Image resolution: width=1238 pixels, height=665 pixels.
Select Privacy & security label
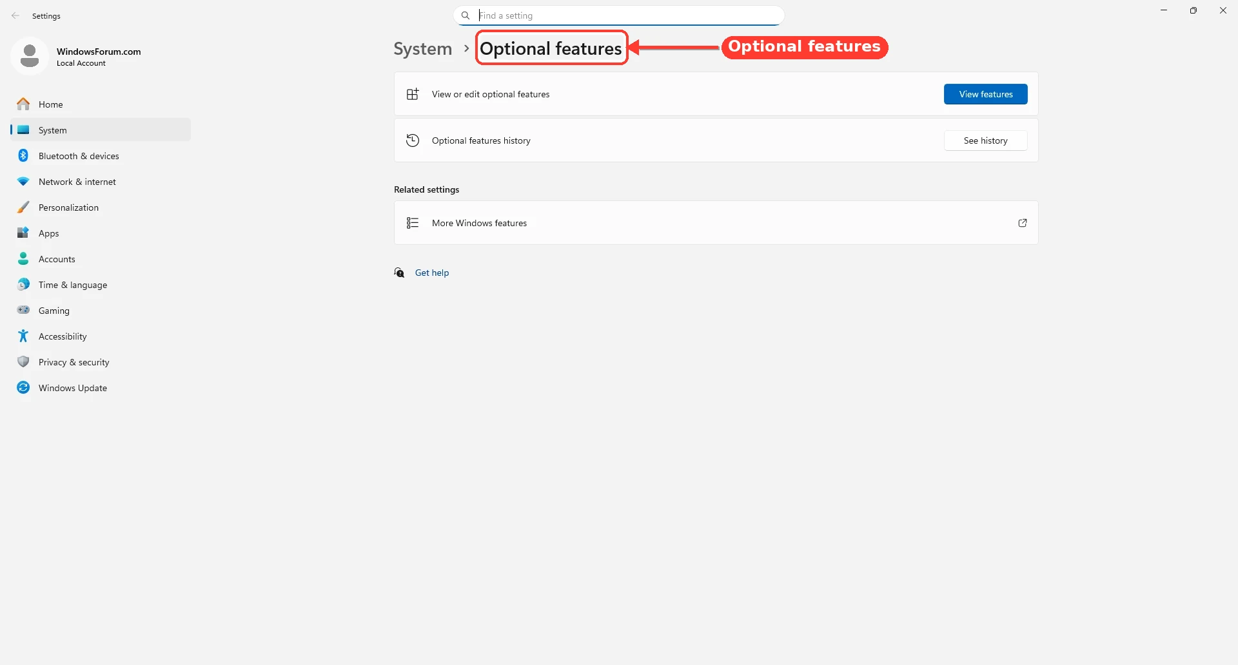point(74,362)
